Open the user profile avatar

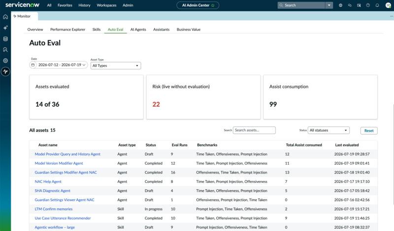[x=388, y=5]
